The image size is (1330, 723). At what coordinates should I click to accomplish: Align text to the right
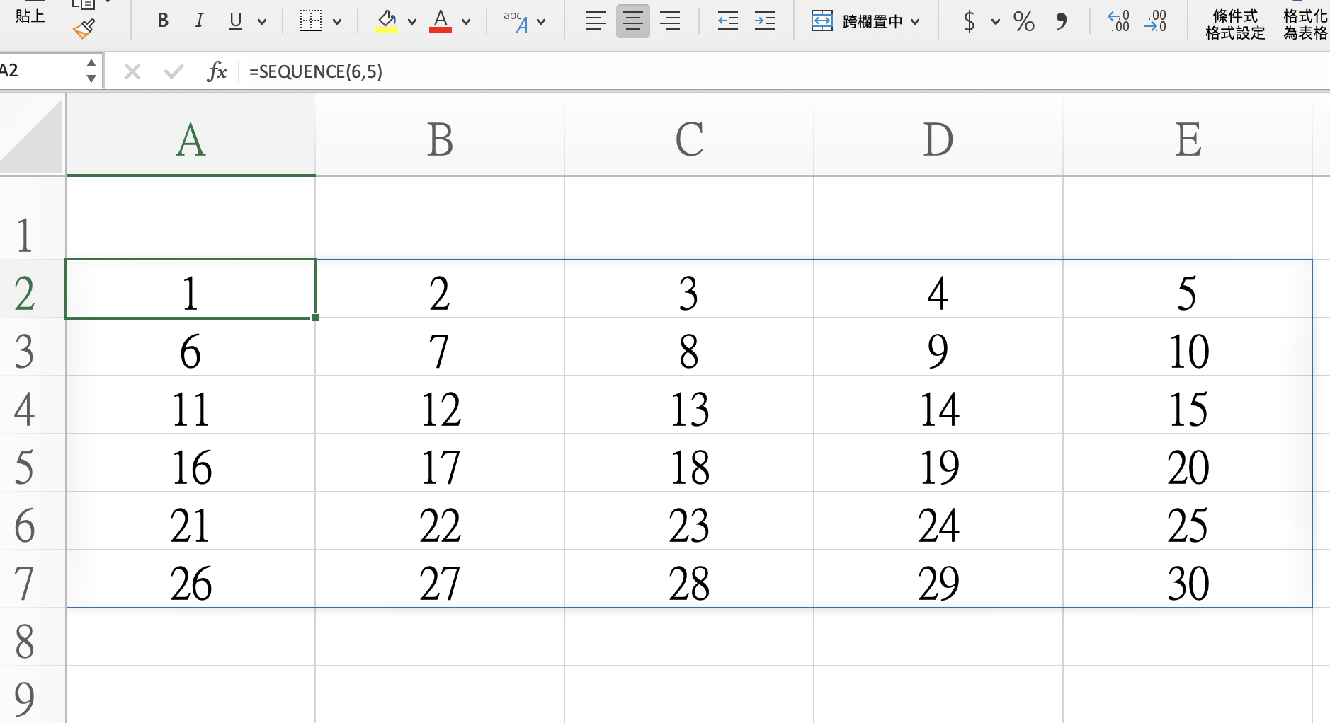(669, 21)
